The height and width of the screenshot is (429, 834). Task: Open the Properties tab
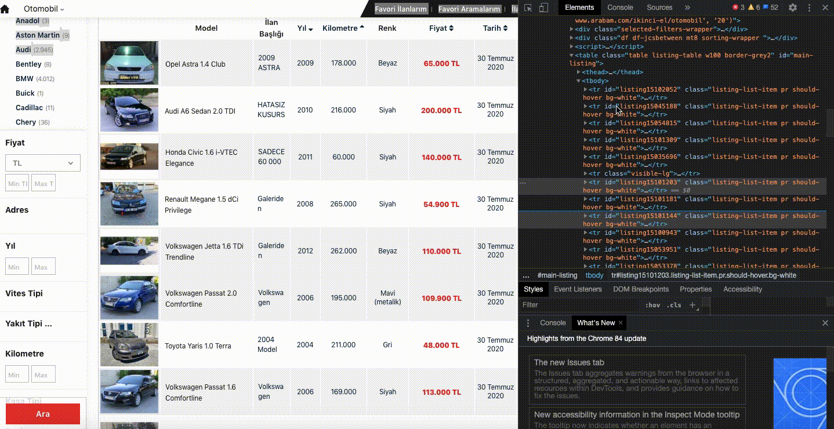pos(695,289)
